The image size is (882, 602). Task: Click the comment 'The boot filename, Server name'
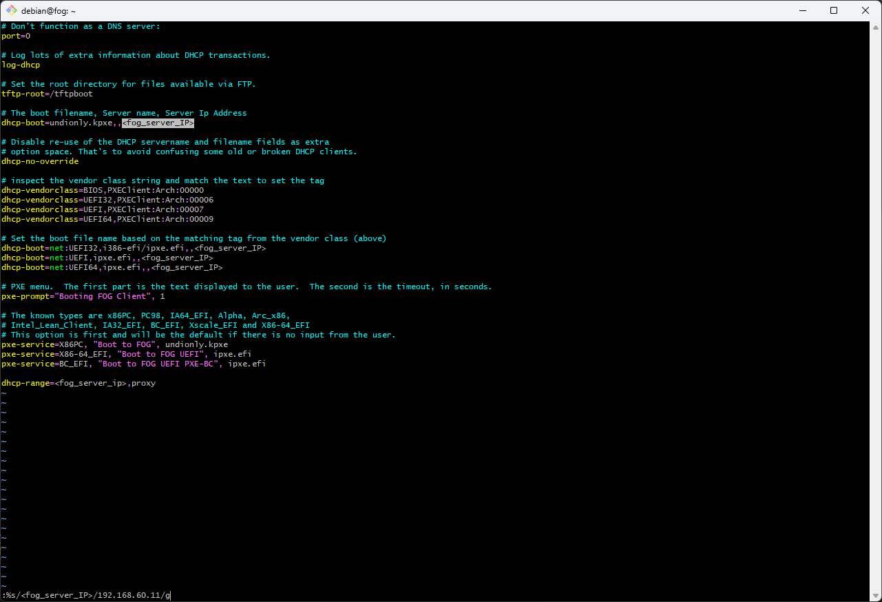coord(124,113)
